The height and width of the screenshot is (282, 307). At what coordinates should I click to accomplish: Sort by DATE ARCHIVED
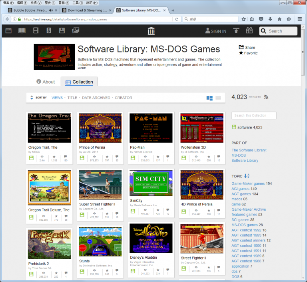click(x=96, y=98)
